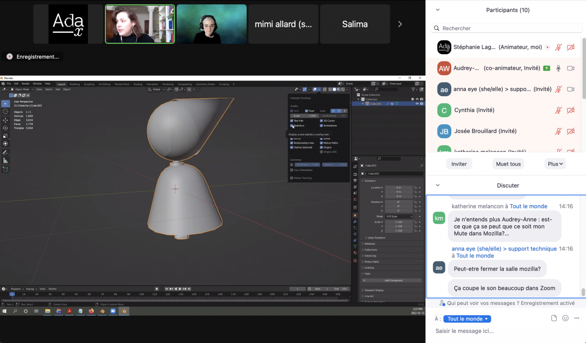Image resolution: width=586 pixels, height=343 pixels.
Task: Play animation in Blender timeline
Action: (180, 289)
